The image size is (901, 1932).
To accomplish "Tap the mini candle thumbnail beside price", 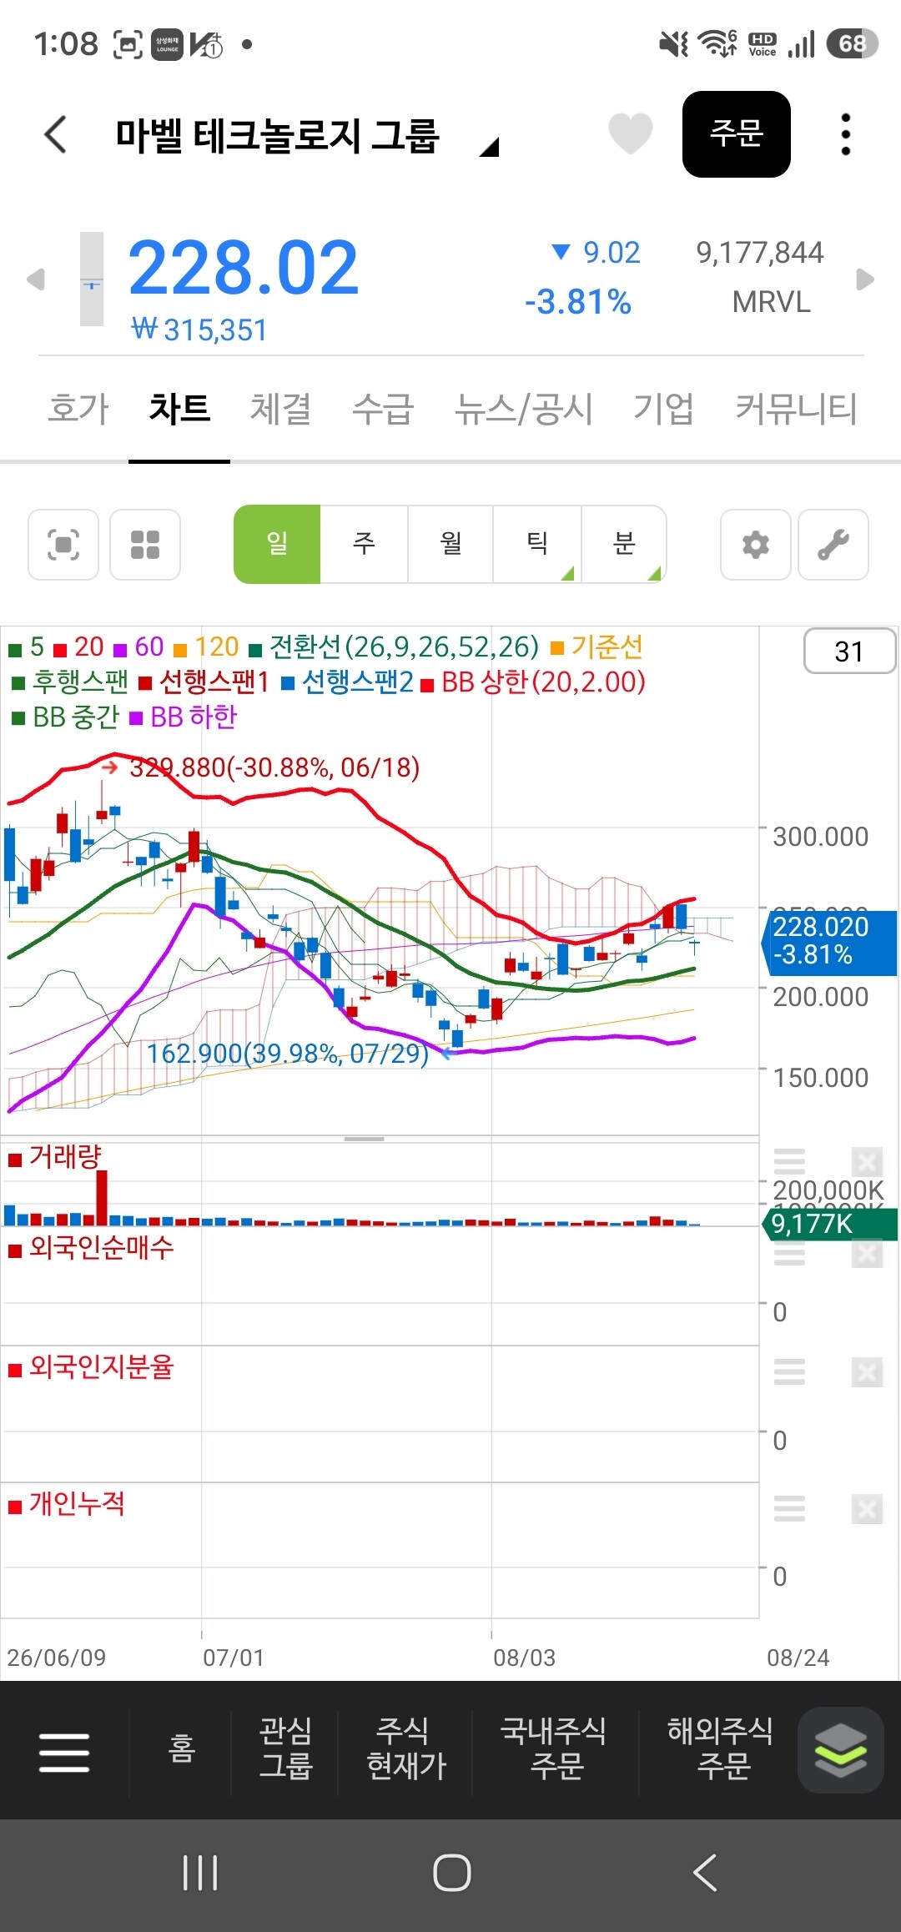I will pyautogui.click(x=92, y=279).
